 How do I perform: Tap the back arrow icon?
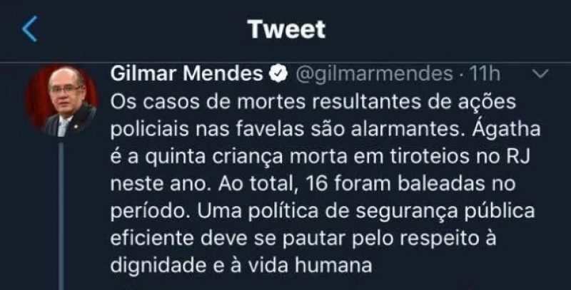click(29, 29)
